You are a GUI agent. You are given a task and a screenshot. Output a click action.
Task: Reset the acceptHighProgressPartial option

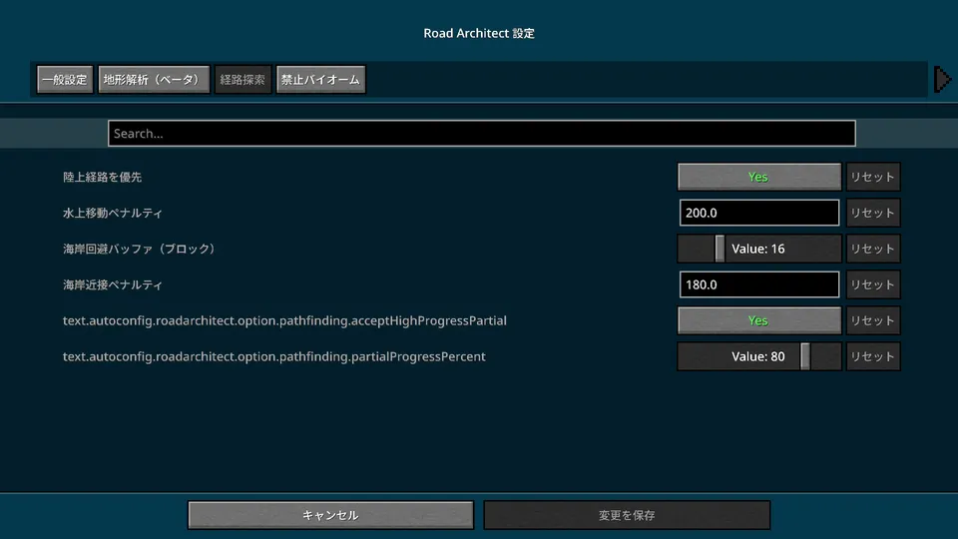[x=872, y=320]
